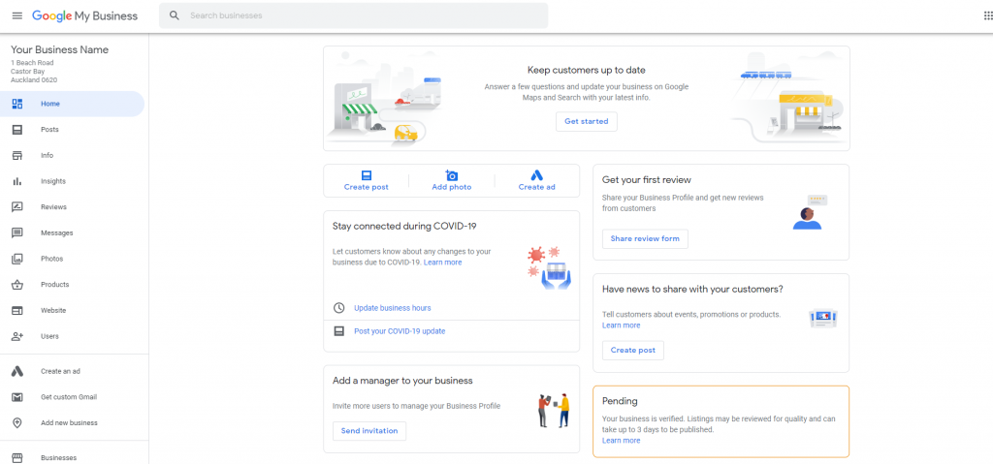Open Learn more in the news card
This screenshot has height=464, width=993.
tap(622, 325)
